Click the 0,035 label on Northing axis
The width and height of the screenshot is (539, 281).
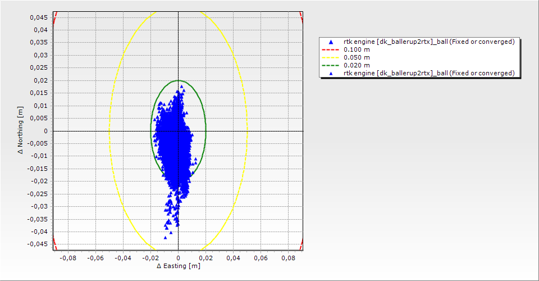(39, 43)
